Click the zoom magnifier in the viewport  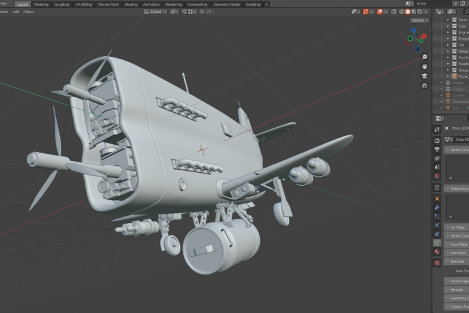425,57
